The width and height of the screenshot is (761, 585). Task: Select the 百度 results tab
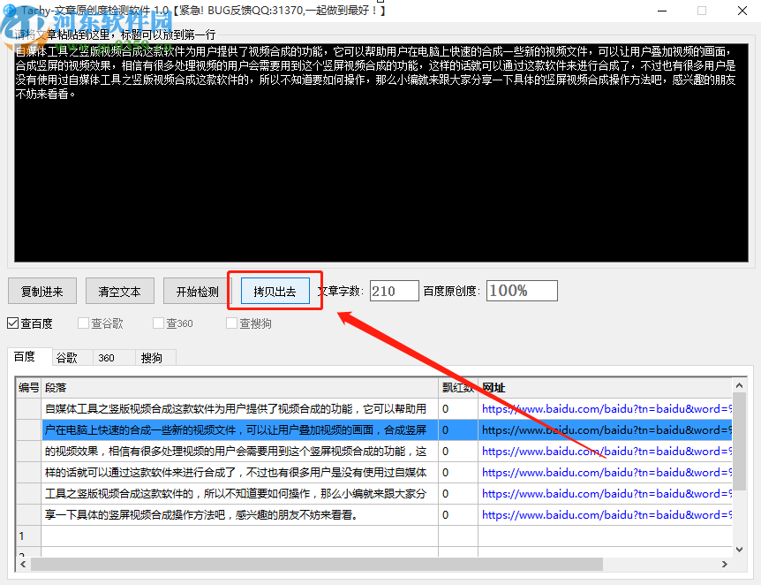click(26, 357)
